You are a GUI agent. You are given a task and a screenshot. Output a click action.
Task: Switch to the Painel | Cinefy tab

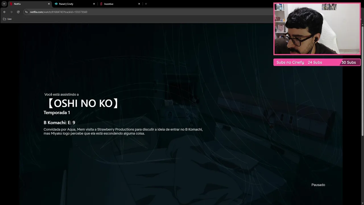pos(75,4)
